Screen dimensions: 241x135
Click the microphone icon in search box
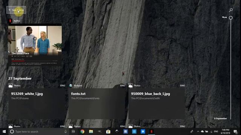66,132
